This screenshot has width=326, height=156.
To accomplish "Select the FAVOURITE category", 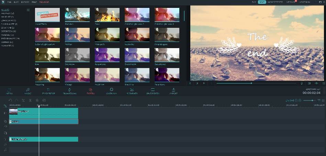I will click(x=8, y=46).
